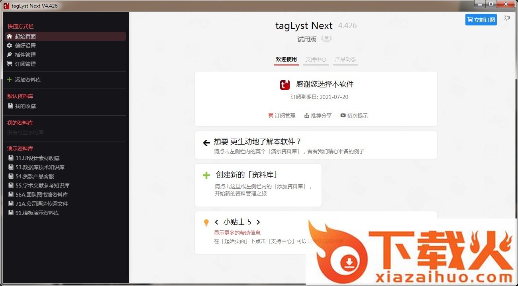
Task: Click the 订阅管理 link in welcome card
Action: [x=282, y=116]
